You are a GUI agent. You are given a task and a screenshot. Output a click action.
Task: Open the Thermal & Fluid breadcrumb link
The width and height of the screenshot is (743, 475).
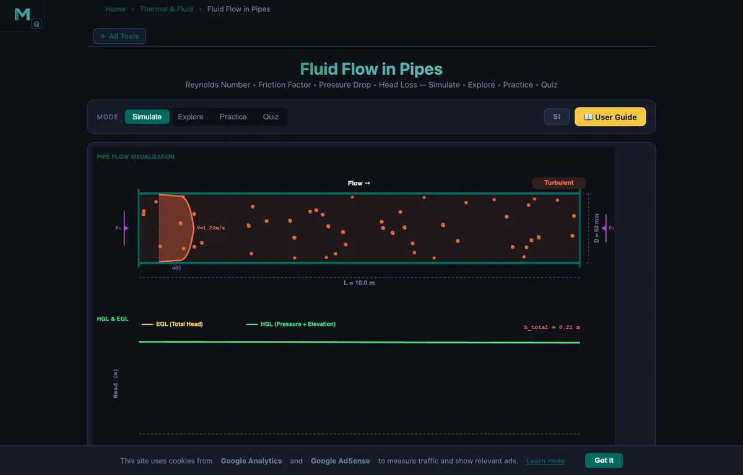click(x=167, y=9)
